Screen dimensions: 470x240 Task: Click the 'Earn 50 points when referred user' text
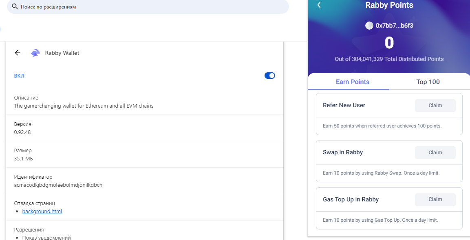click(x=382, y=126)
